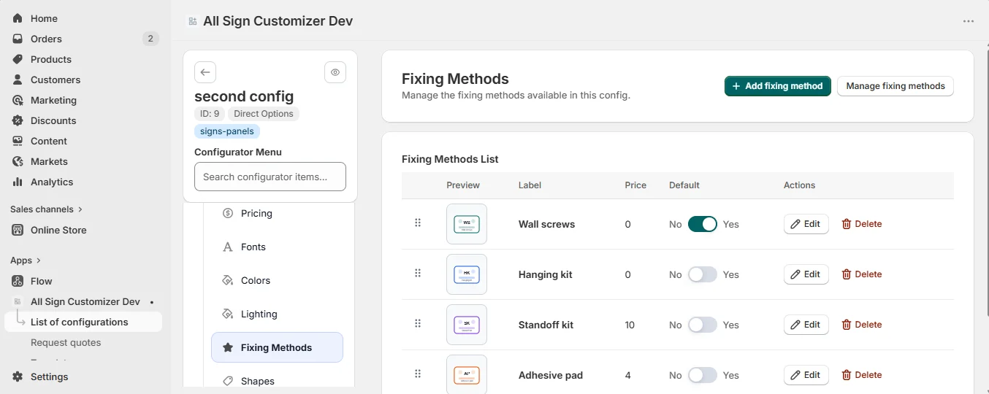This screenshot has height=394, width=989.
Task: Click Add fixing method button
Action: (x=777, y=86)
